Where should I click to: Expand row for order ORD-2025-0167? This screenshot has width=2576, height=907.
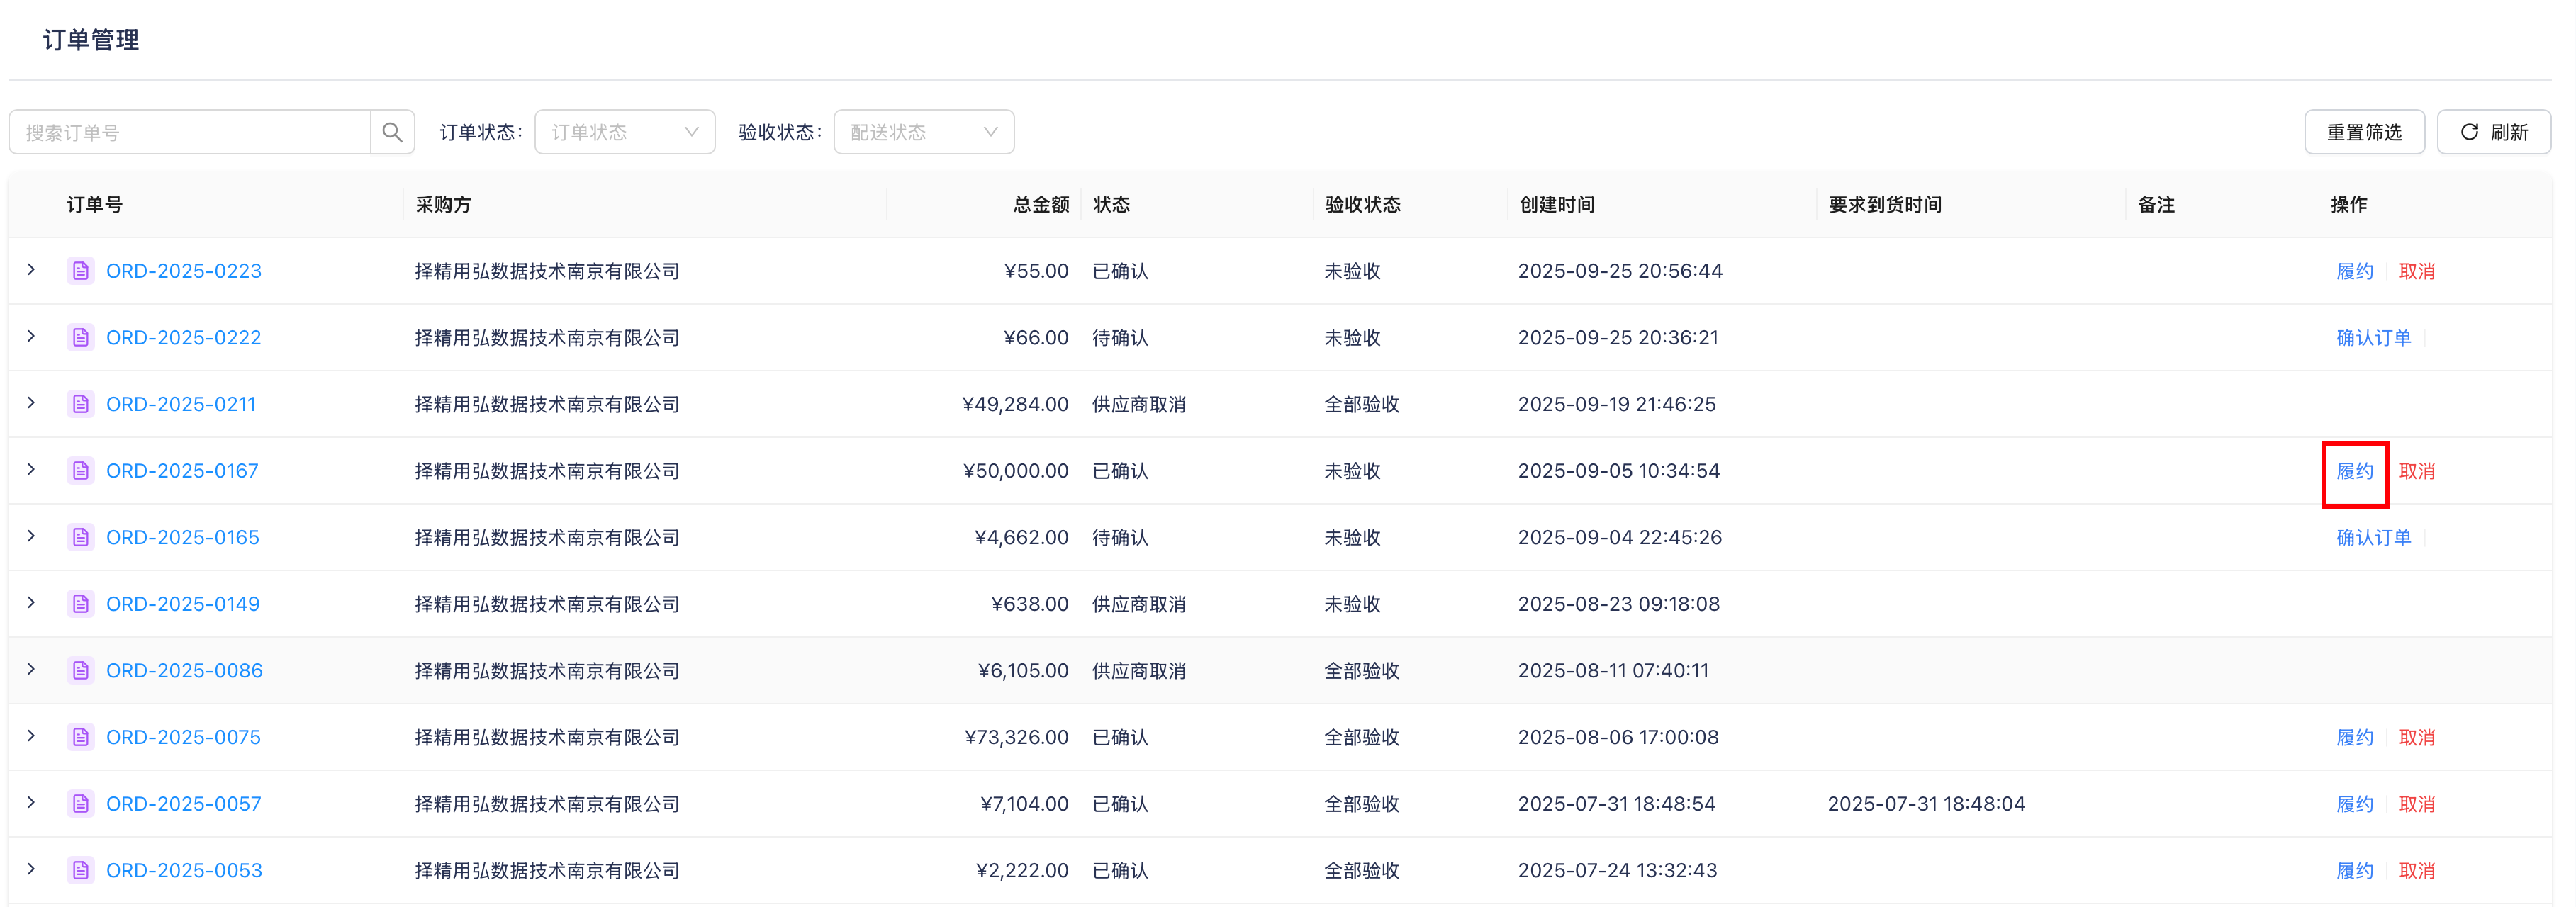pyautogui.click(x=31, y=470)
